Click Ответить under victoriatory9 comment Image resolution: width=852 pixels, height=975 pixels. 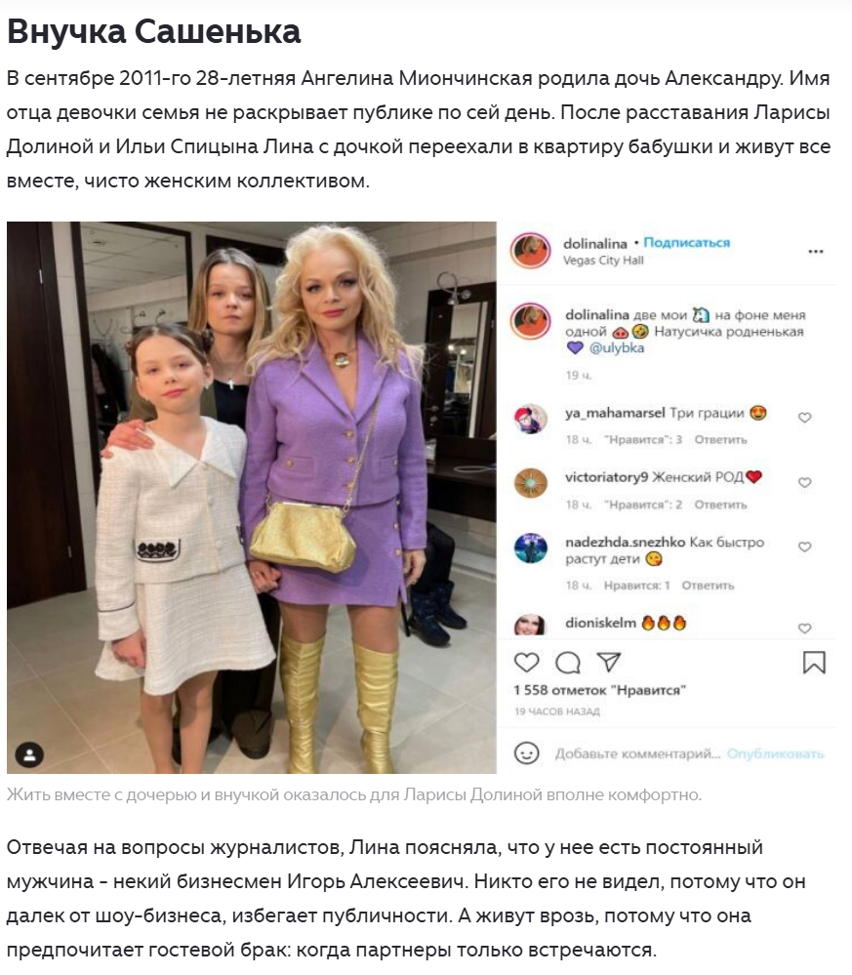pyautogui.click(x=720, y=505)
